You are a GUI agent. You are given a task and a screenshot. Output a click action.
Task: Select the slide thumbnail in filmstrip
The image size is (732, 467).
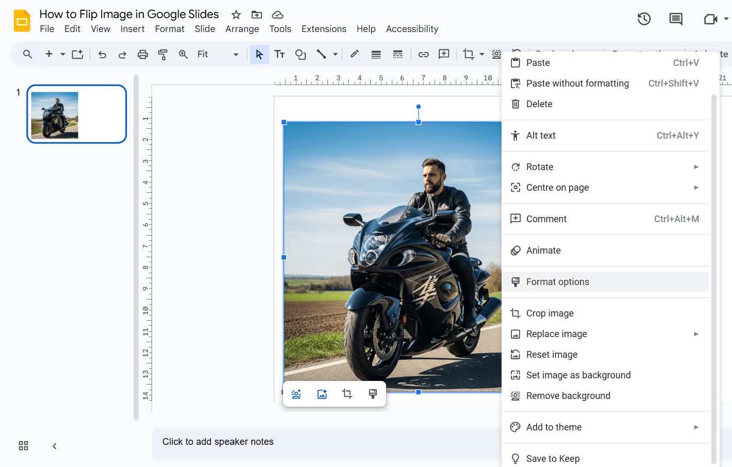pyautogui.click(x=76, y=114)
